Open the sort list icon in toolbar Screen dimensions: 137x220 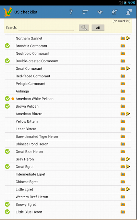point(85,12)
